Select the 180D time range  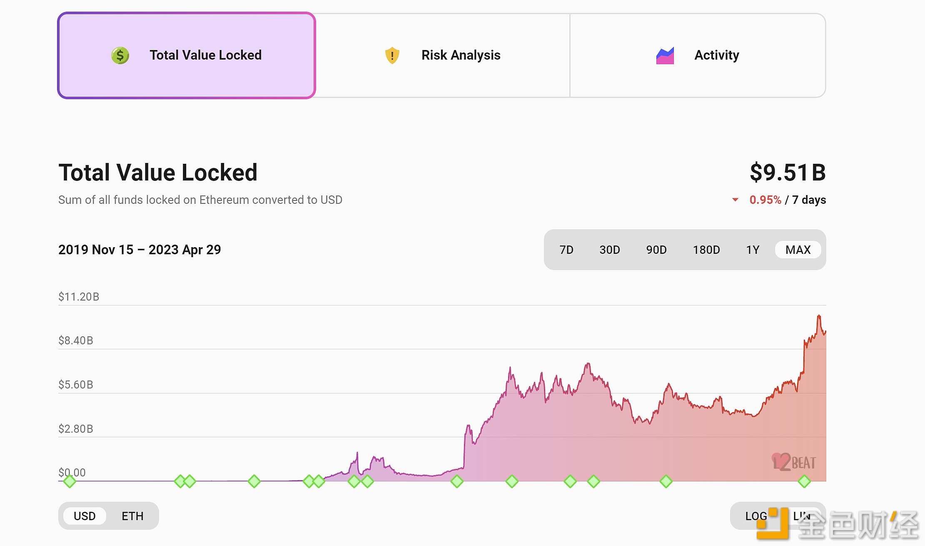[x=706, y=249]
